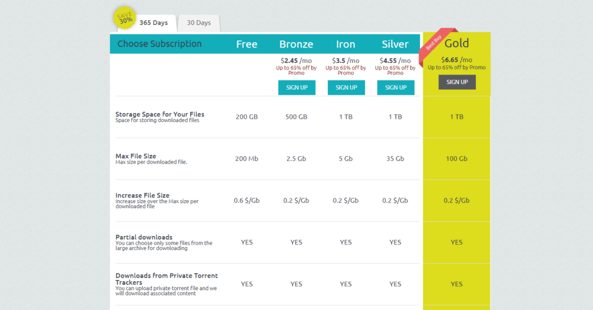The width and height of the screenshot is (593, 310).
Task: Click 'Max size per downloaded file.' description
Action: coord(151,163)
